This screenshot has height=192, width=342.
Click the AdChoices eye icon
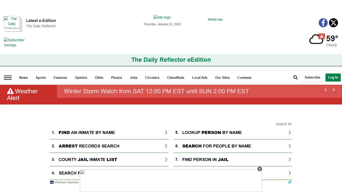click(x=290, y=182)
